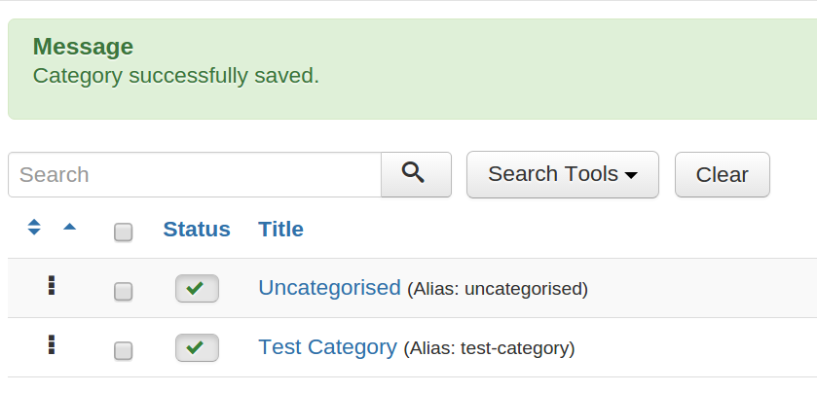Click the 'Alias: uncategorised' text
The width and height of the screenshot is (817, 393).
(x=498, y=289)
